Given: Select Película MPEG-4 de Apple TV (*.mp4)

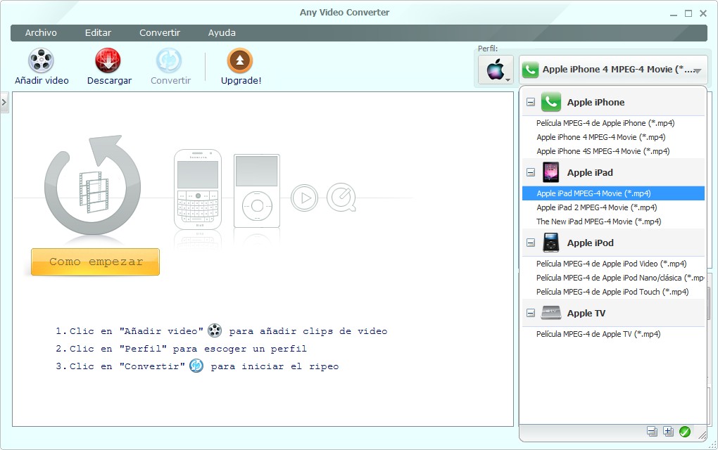Looking at the screenshot, I should click(613, 334).
